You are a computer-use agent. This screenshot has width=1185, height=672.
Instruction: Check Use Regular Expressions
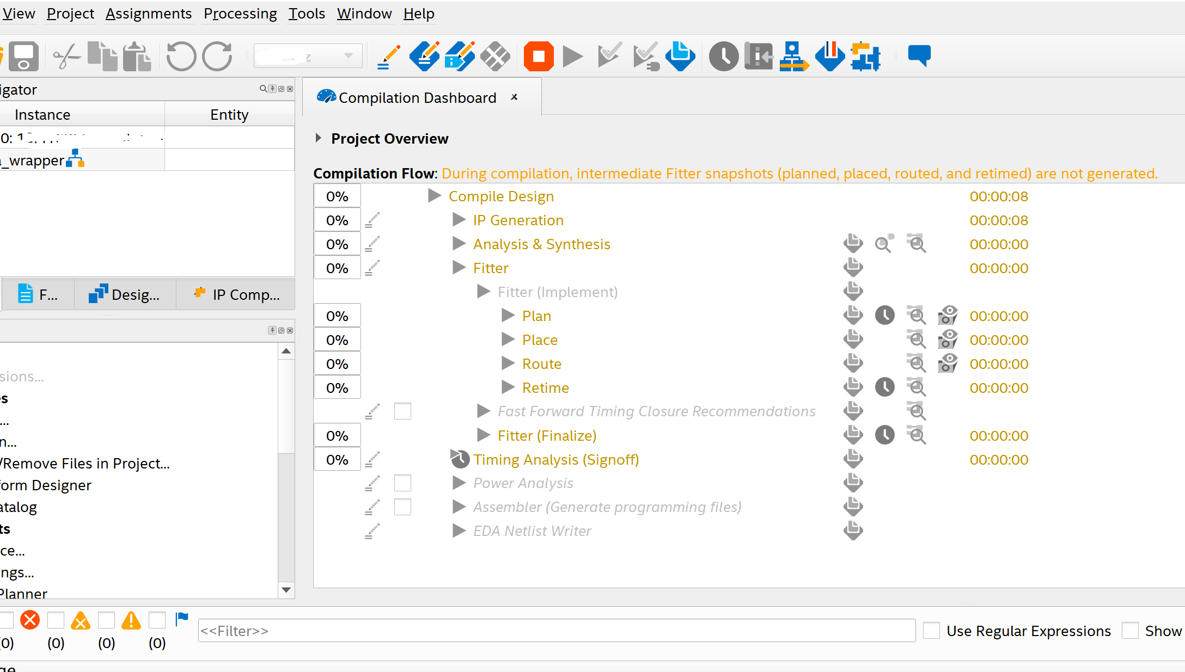(x=932, y=631)
